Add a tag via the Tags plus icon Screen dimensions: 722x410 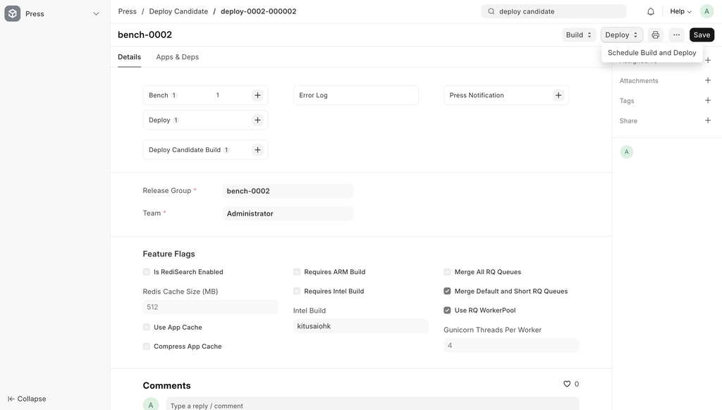706,99
